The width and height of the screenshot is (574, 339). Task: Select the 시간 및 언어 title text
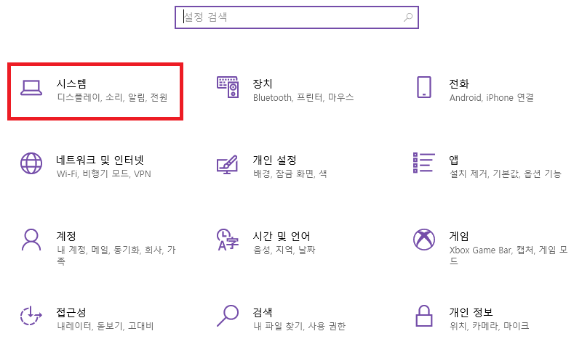[x=282, y=236]
